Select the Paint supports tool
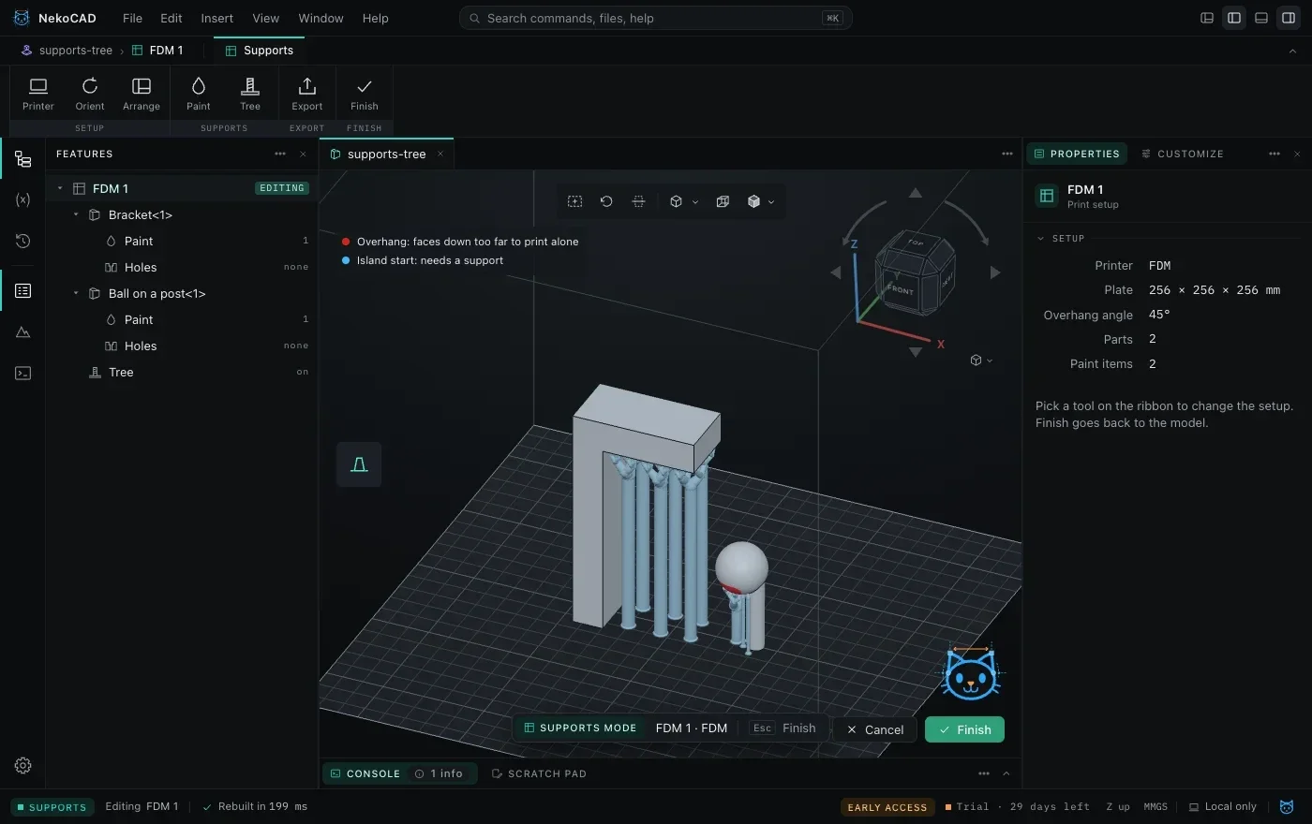 pos(199,94)
